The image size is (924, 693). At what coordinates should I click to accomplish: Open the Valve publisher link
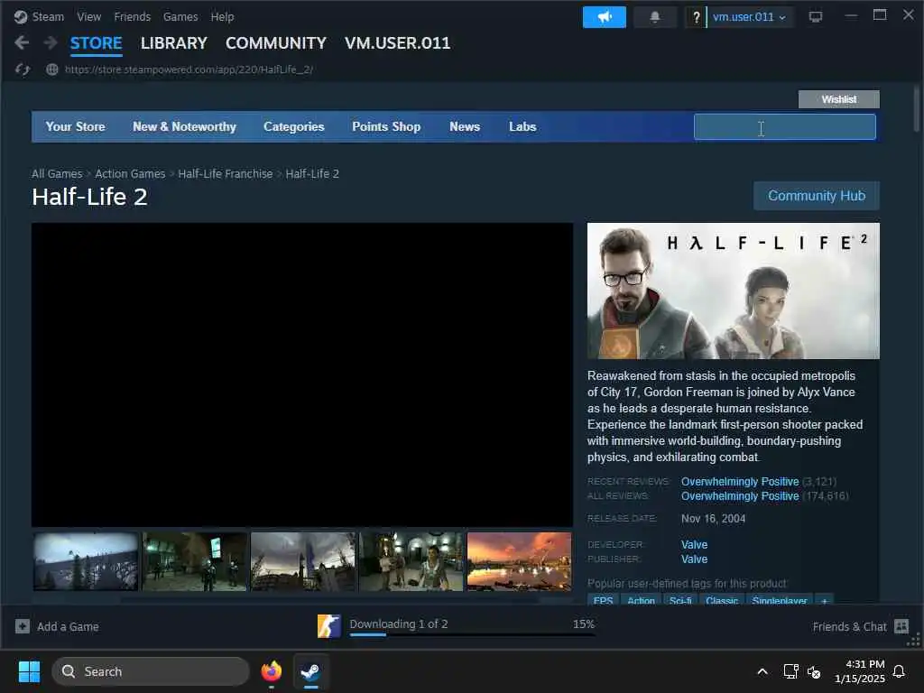pyautogui.click(x=694, y=559)
